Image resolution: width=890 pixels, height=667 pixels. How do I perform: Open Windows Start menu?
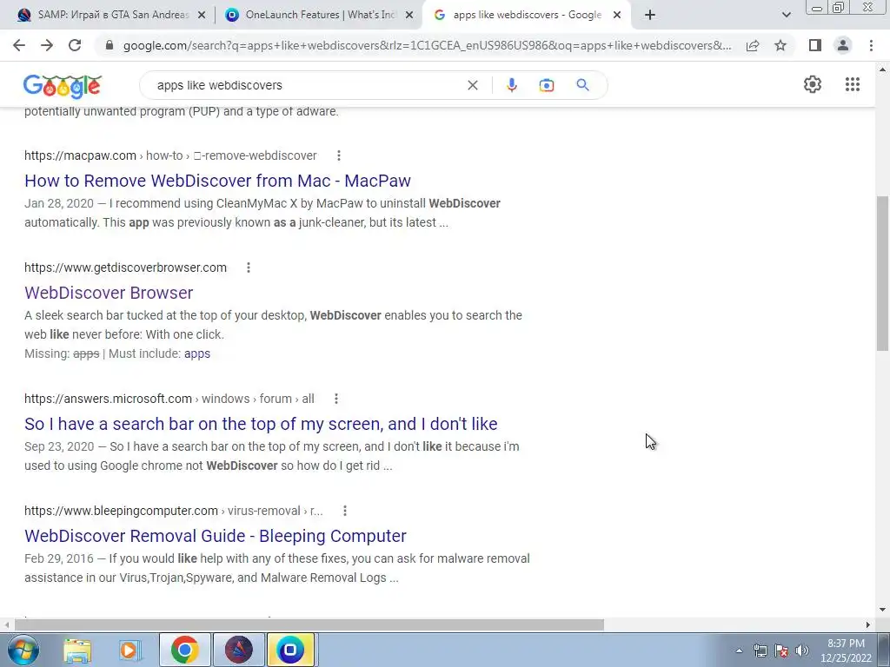(x=23, y=650)
